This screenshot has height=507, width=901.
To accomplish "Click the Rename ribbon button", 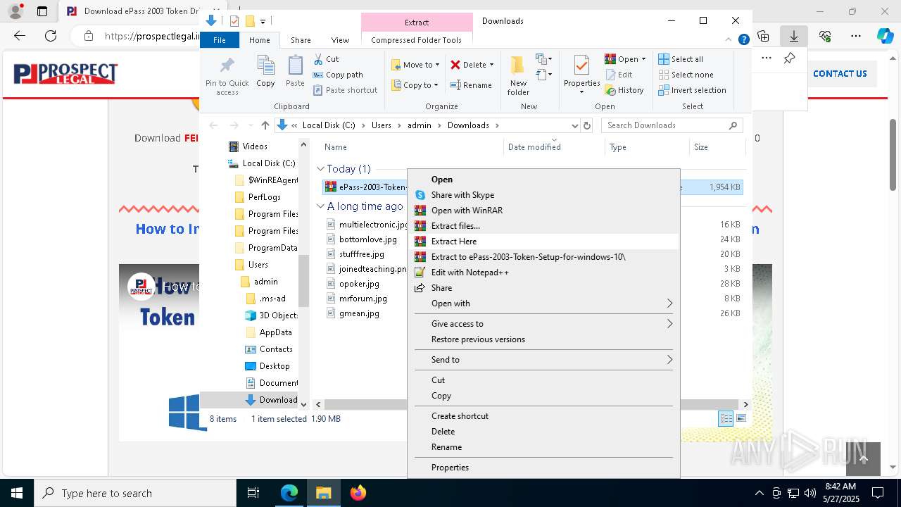I will click(471, 85).
